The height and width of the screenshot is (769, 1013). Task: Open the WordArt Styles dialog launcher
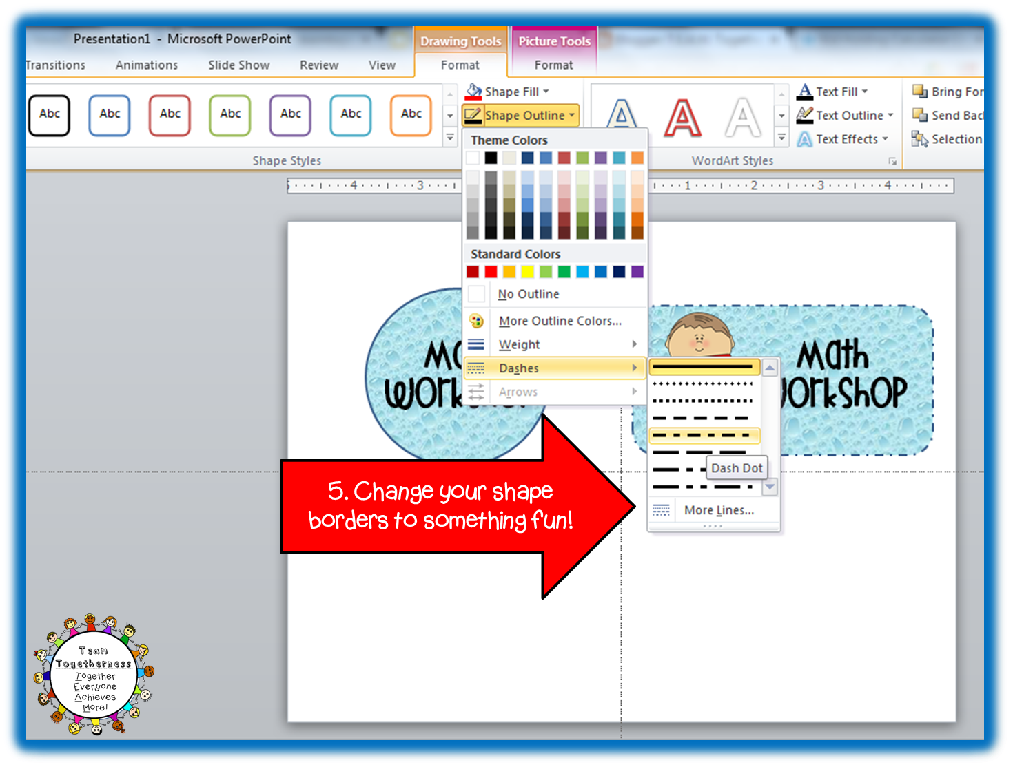pyautogui.click(x=892, y=161)
